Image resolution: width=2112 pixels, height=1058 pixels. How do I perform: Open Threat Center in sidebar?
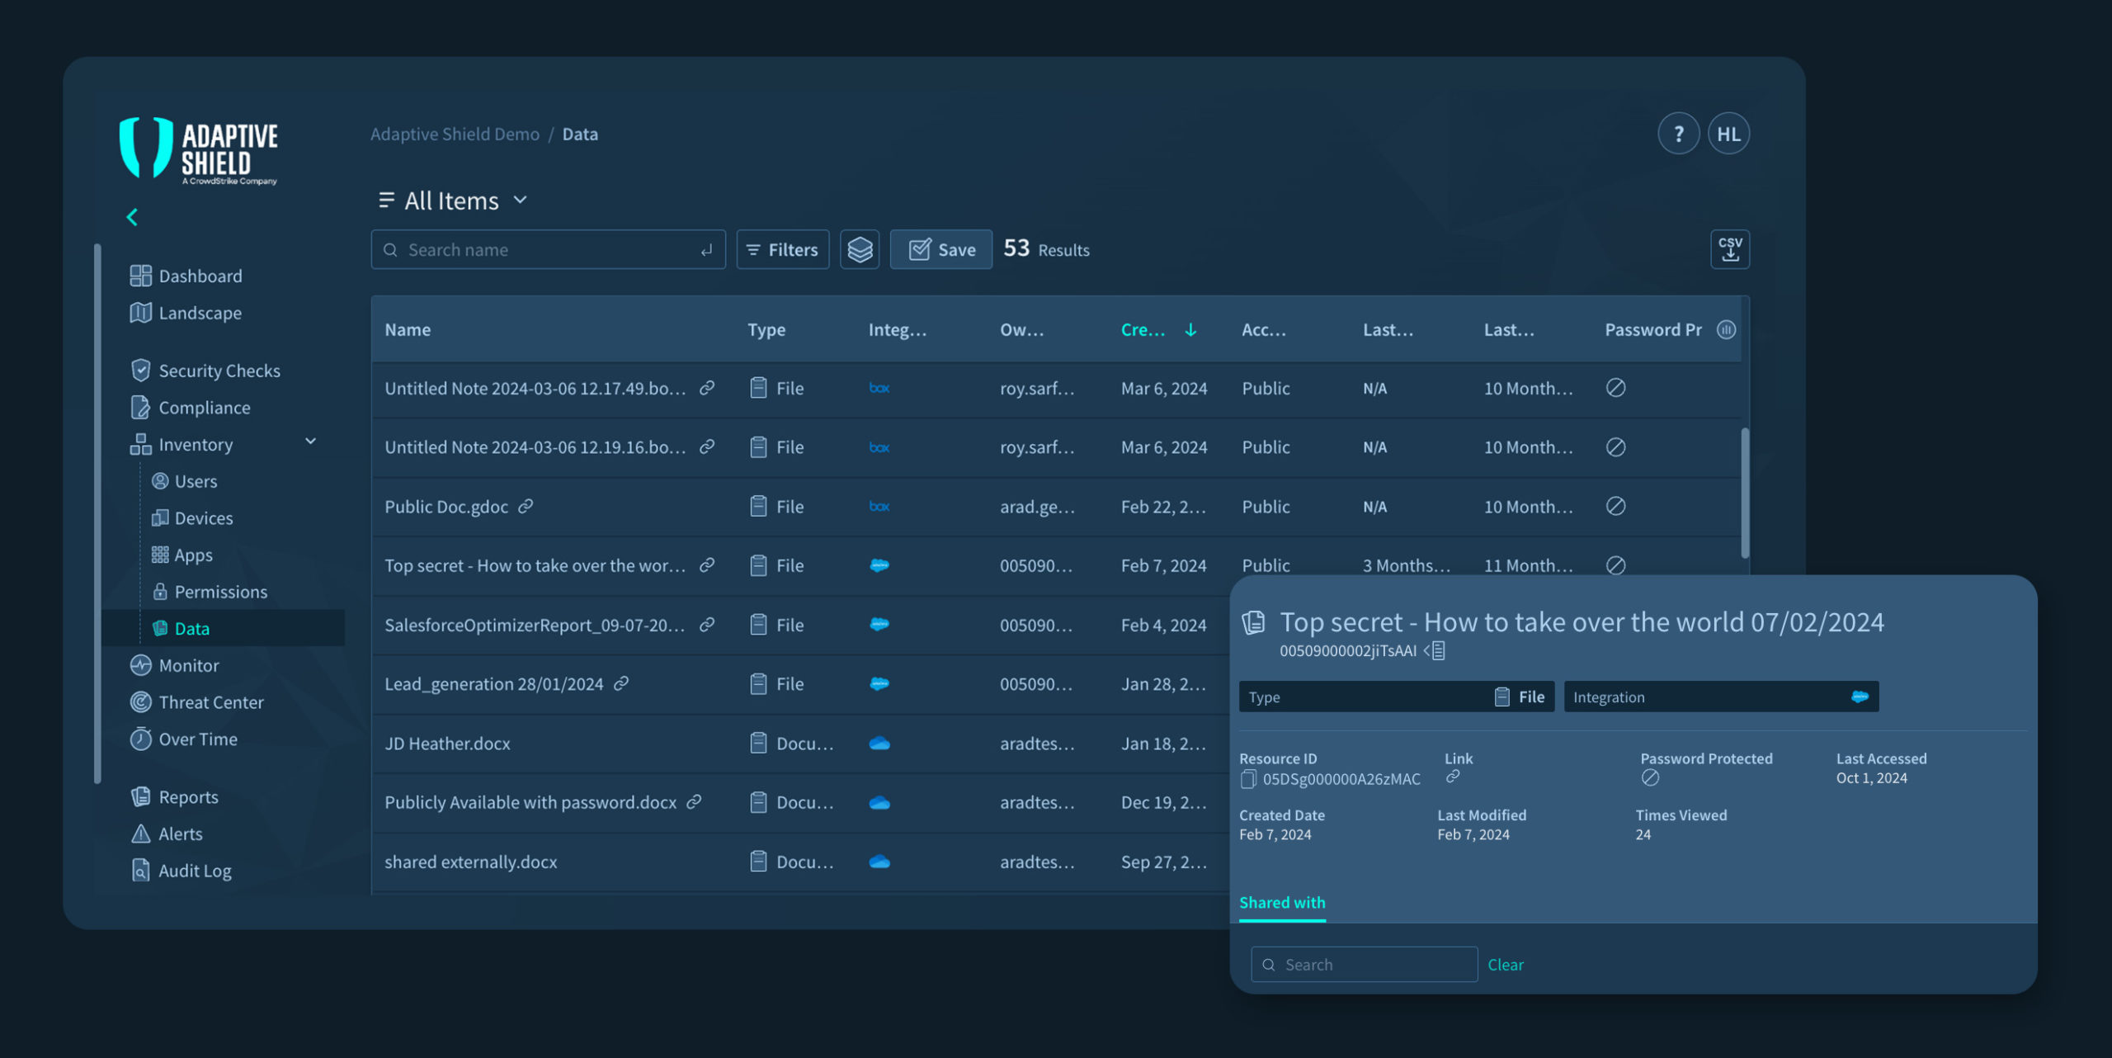197,703
